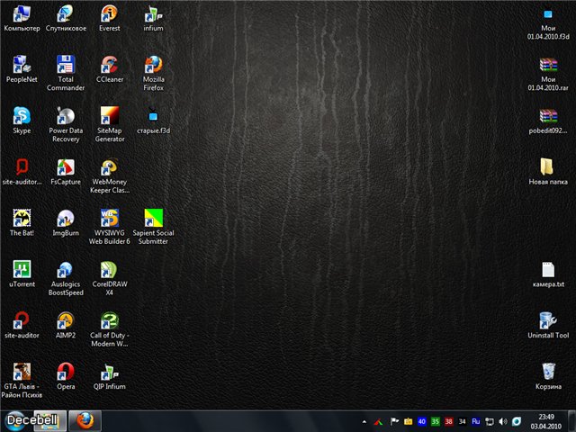Select Total Commander shortcut
Image resolution: width=576 pixels, height=432 pixels.
tap(66, 74)
